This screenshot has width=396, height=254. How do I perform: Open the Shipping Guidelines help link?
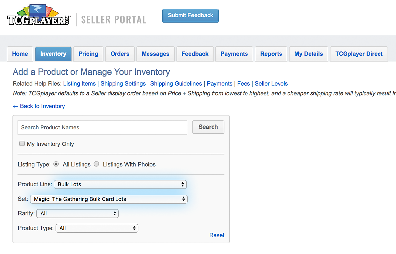click(x=176, y=84)
